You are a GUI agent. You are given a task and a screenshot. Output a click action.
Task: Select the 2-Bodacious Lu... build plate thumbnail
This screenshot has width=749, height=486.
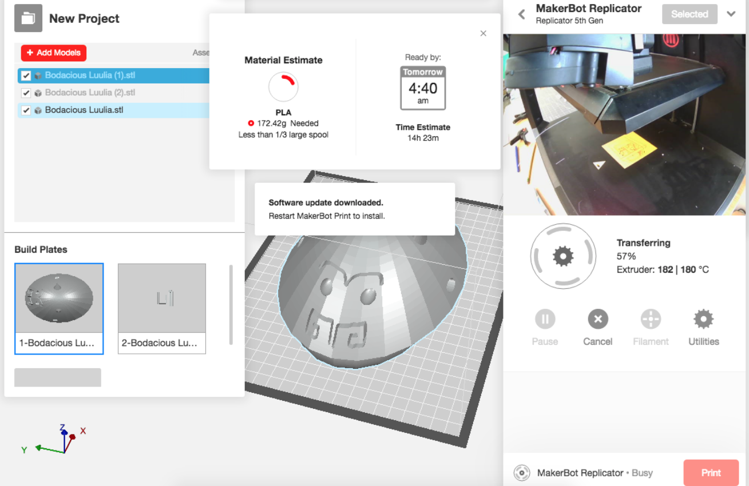tap(162, 309)
